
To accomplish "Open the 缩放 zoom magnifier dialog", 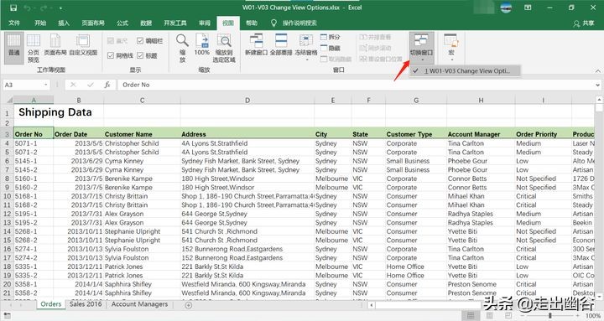I will point(182,48).
